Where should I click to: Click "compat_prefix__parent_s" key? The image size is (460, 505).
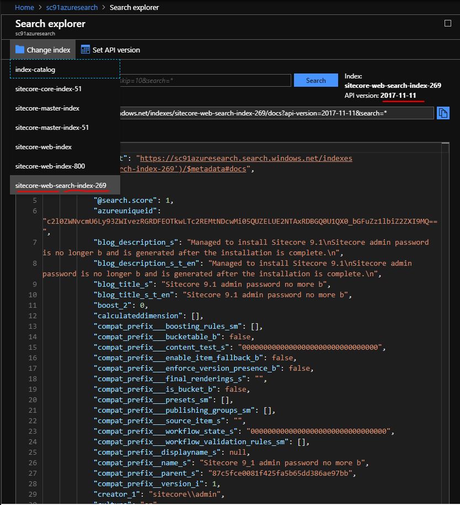click(146, 473)
